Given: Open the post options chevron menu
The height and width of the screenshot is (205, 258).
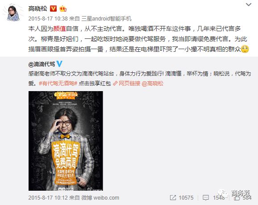Looking at the screenshot, I should [x=248, y=5].
